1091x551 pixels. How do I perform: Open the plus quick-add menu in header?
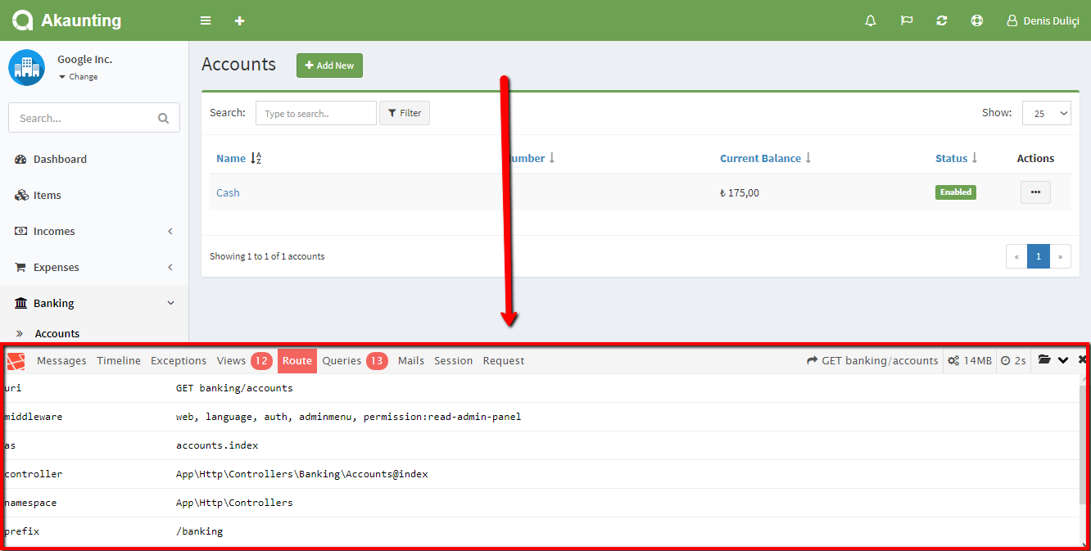click(x=239, y=20)
